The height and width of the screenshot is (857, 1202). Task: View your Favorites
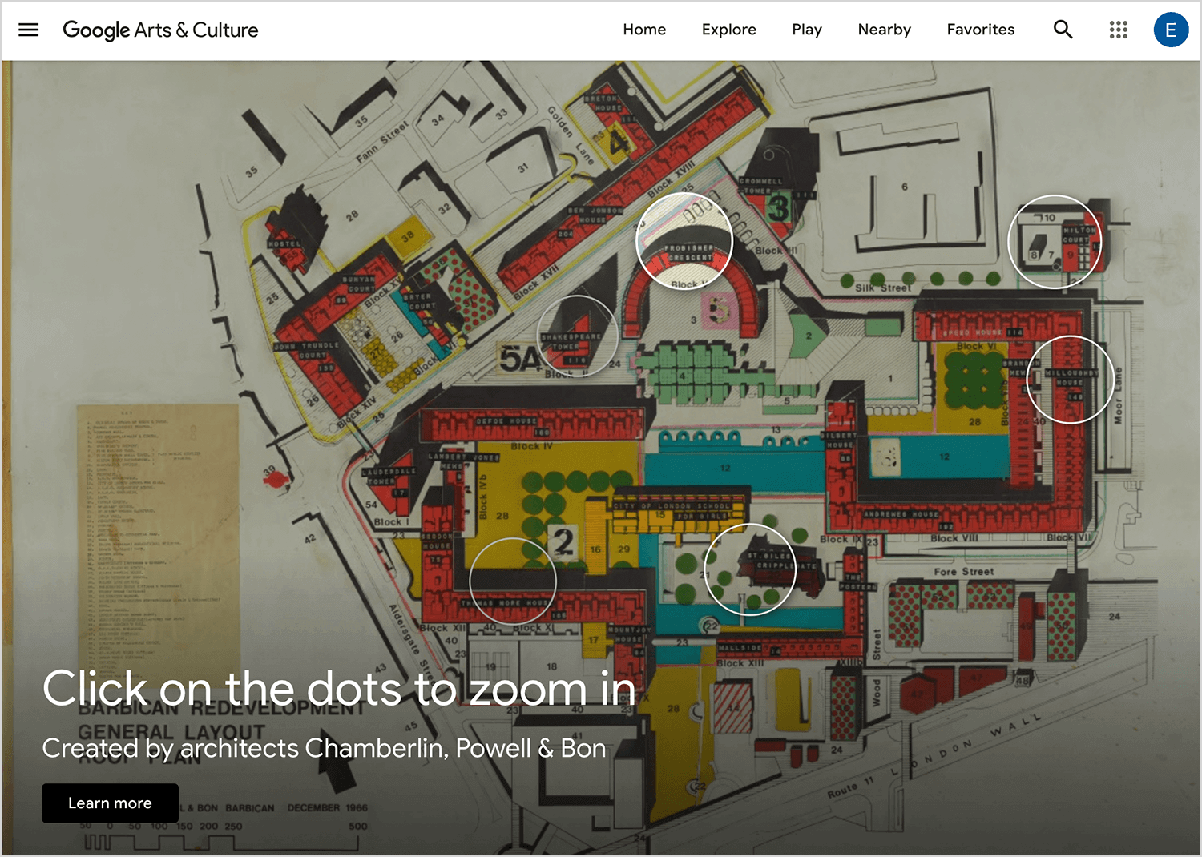point(980,30)
